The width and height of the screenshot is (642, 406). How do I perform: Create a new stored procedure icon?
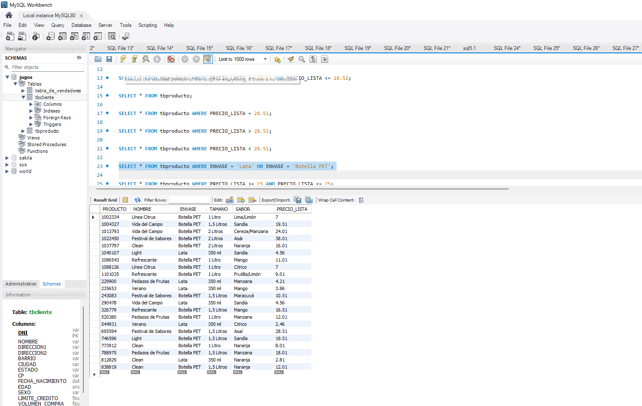(86, 37)
